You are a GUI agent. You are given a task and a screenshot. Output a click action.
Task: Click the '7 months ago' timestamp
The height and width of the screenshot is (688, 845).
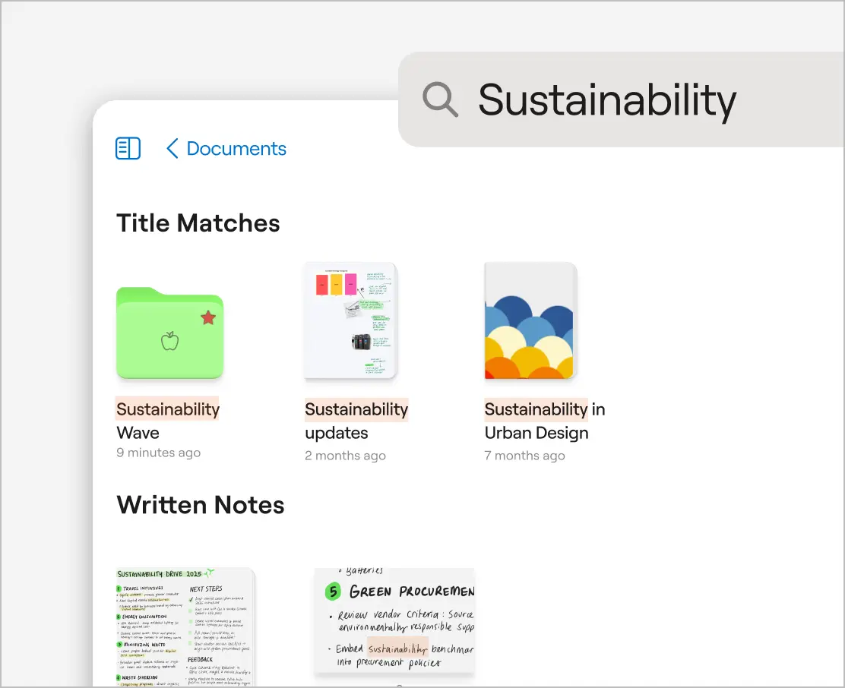(524, 456)
